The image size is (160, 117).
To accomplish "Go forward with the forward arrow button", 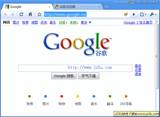I will point(13,14).
